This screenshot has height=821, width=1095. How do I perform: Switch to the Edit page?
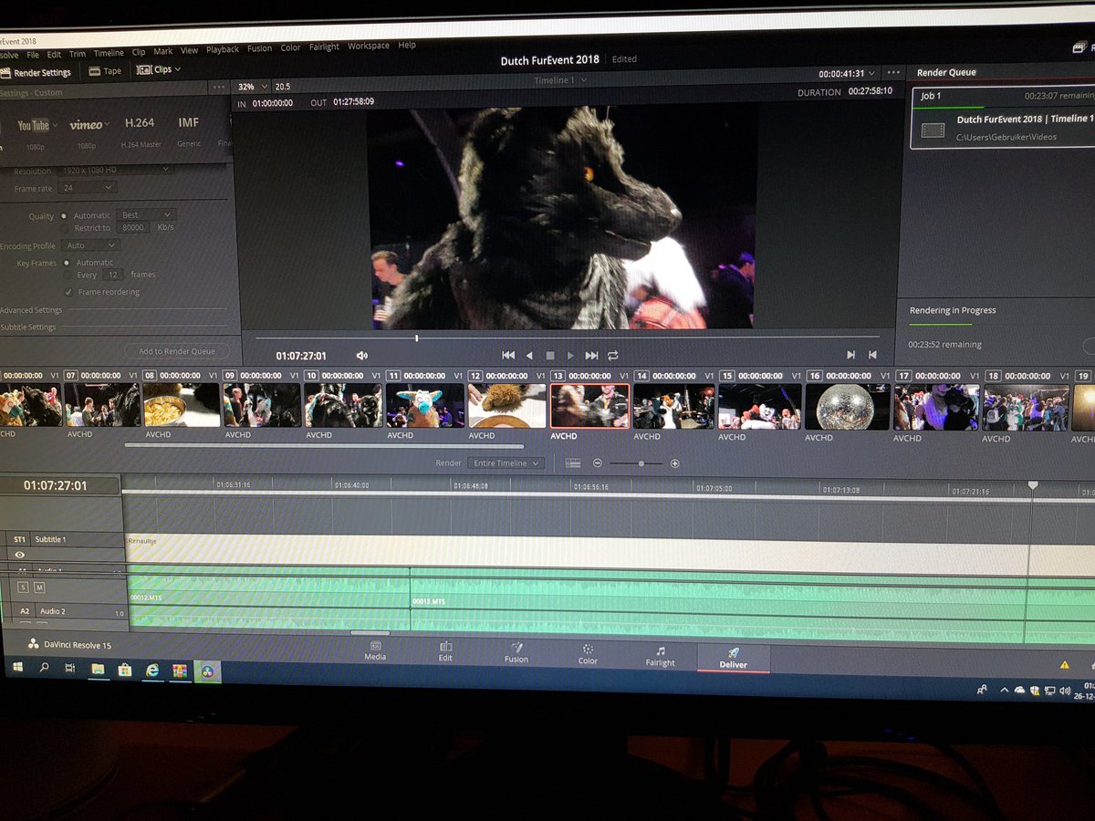point(445,651)
